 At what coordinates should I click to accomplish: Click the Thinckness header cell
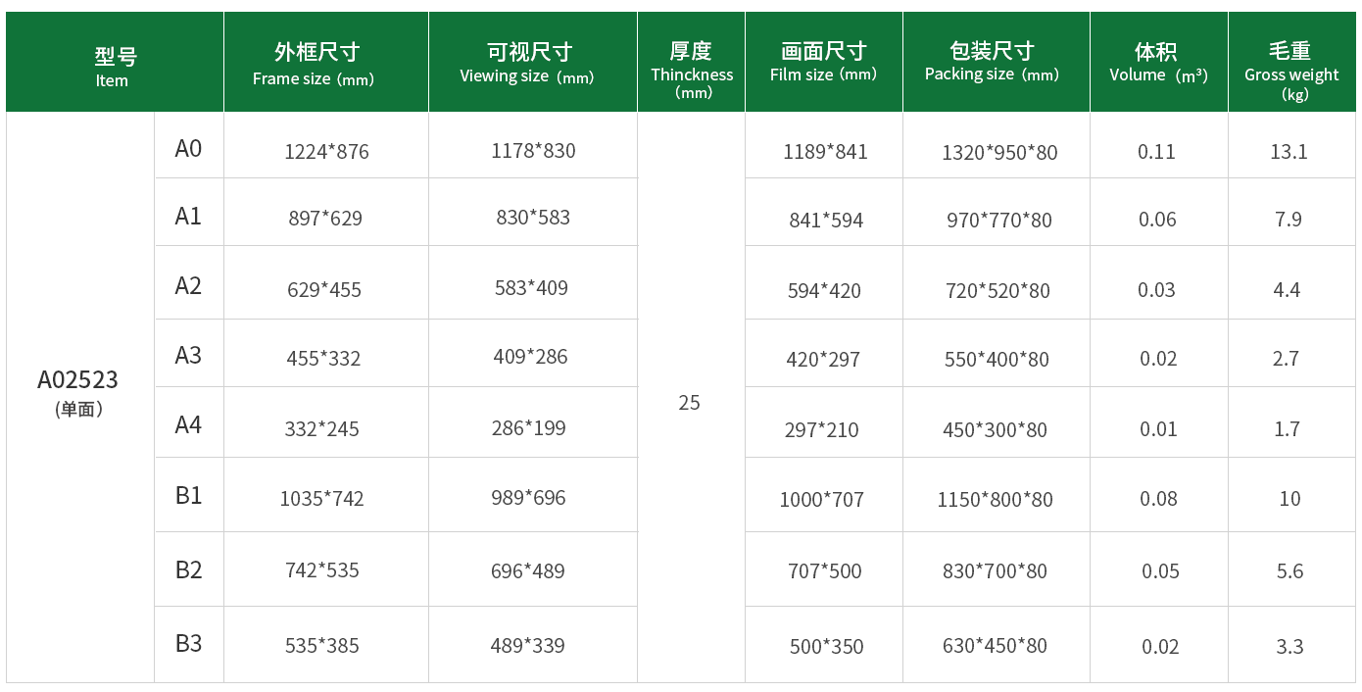click(x=691, y=62)
